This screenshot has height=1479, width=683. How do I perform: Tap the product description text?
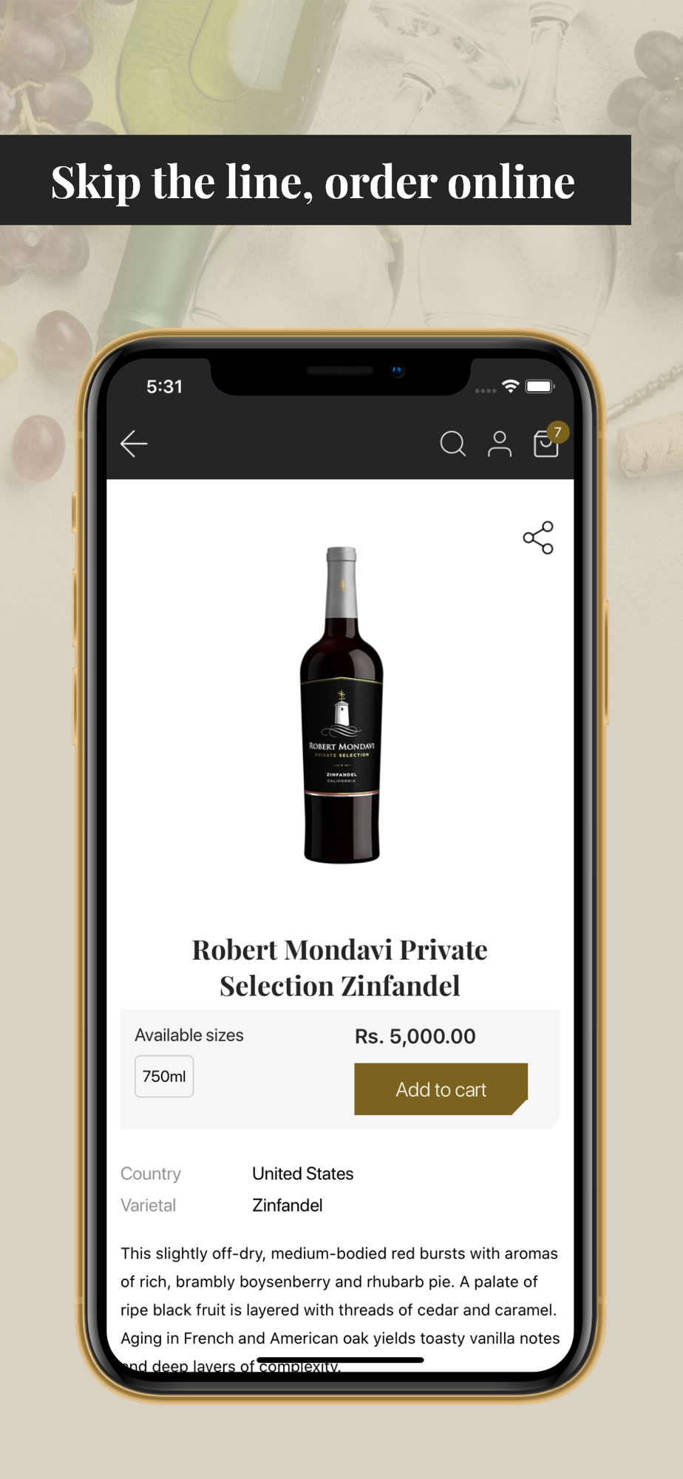click(x=340, y=1310)
